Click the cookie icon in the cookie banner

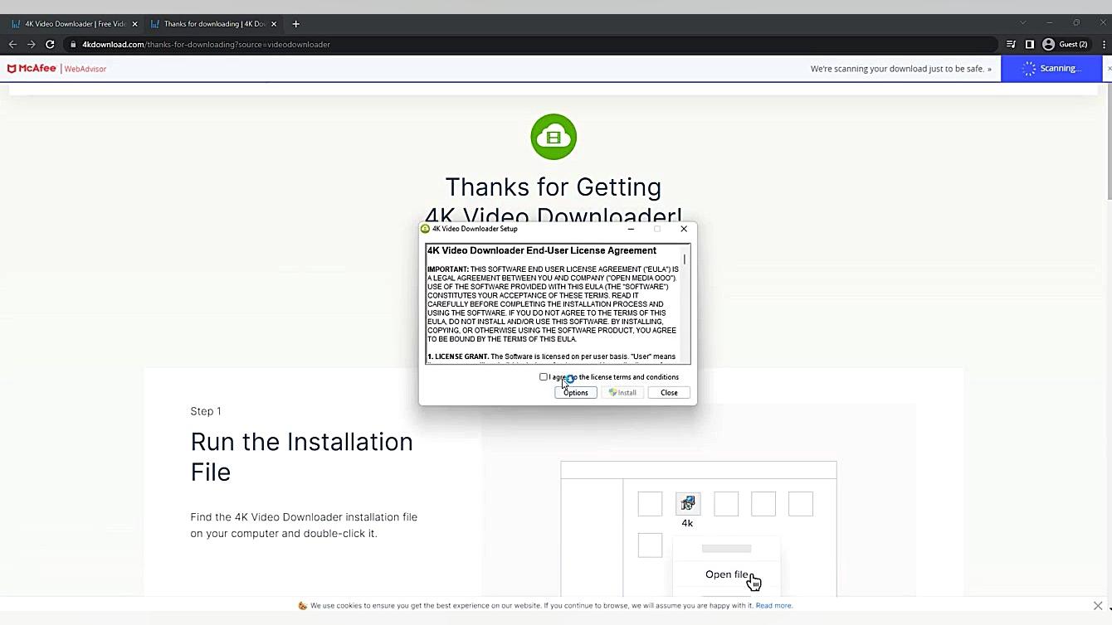pyautogui.click(x=303, y=606)
